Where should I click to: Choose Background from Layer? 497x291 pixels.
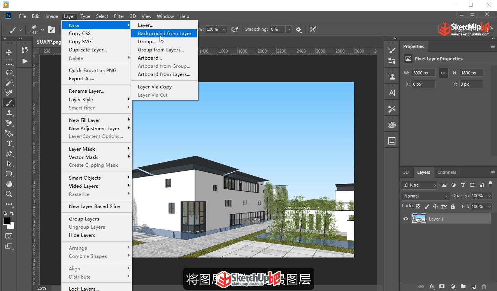coord(164,34)
